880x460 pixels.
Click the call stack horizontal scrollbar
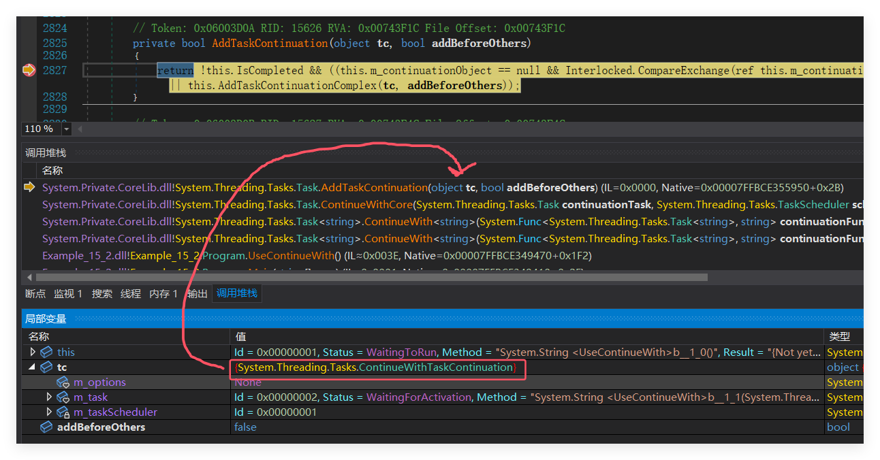pos(371,277)
